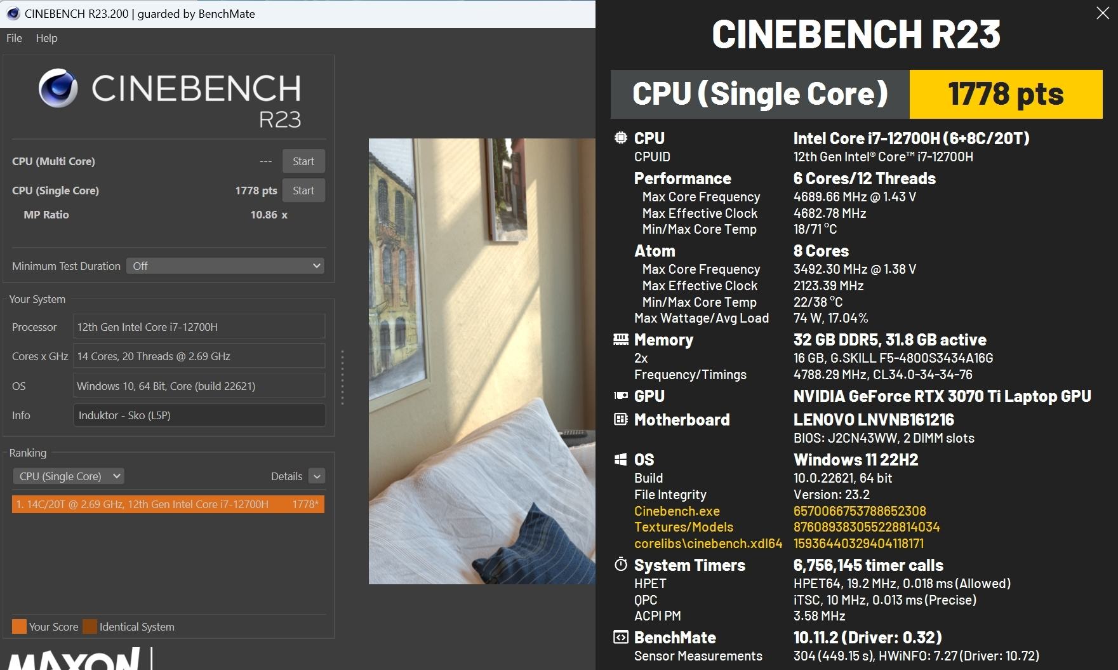The image size is (1118, 670).
Task: Click the Motherboard icon
Action: 621,419
